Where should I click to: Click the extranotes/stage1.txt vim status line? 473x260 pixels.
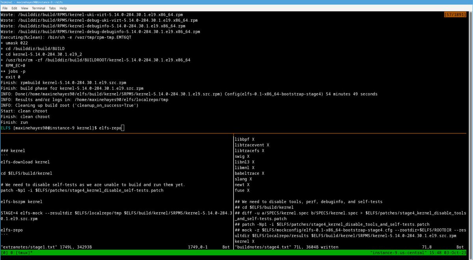click(46, 247)
